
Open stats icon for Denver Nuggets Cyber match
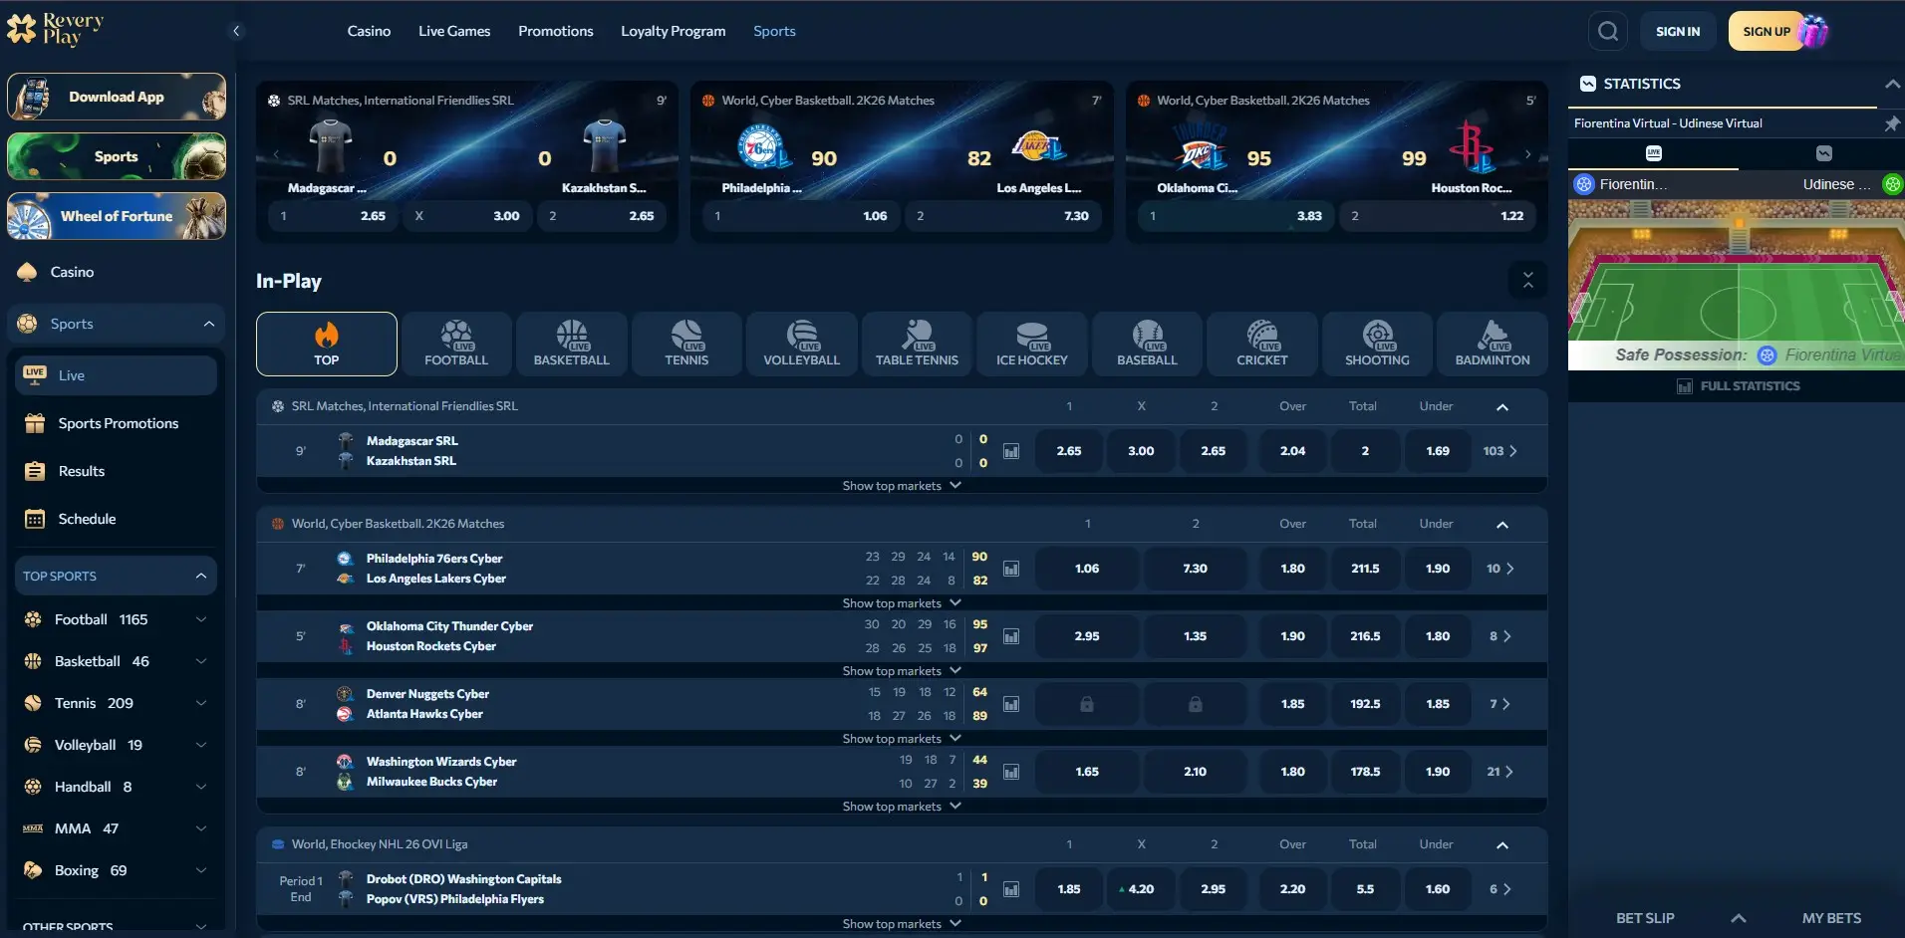tap(1011, 704)
